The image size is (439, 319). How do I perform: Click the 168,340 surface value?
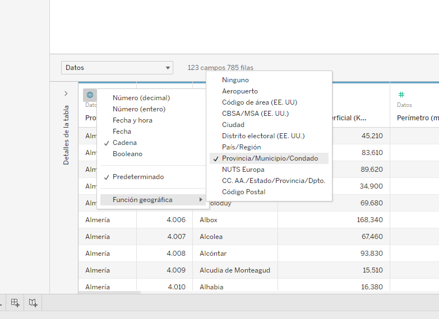[370, 220]
